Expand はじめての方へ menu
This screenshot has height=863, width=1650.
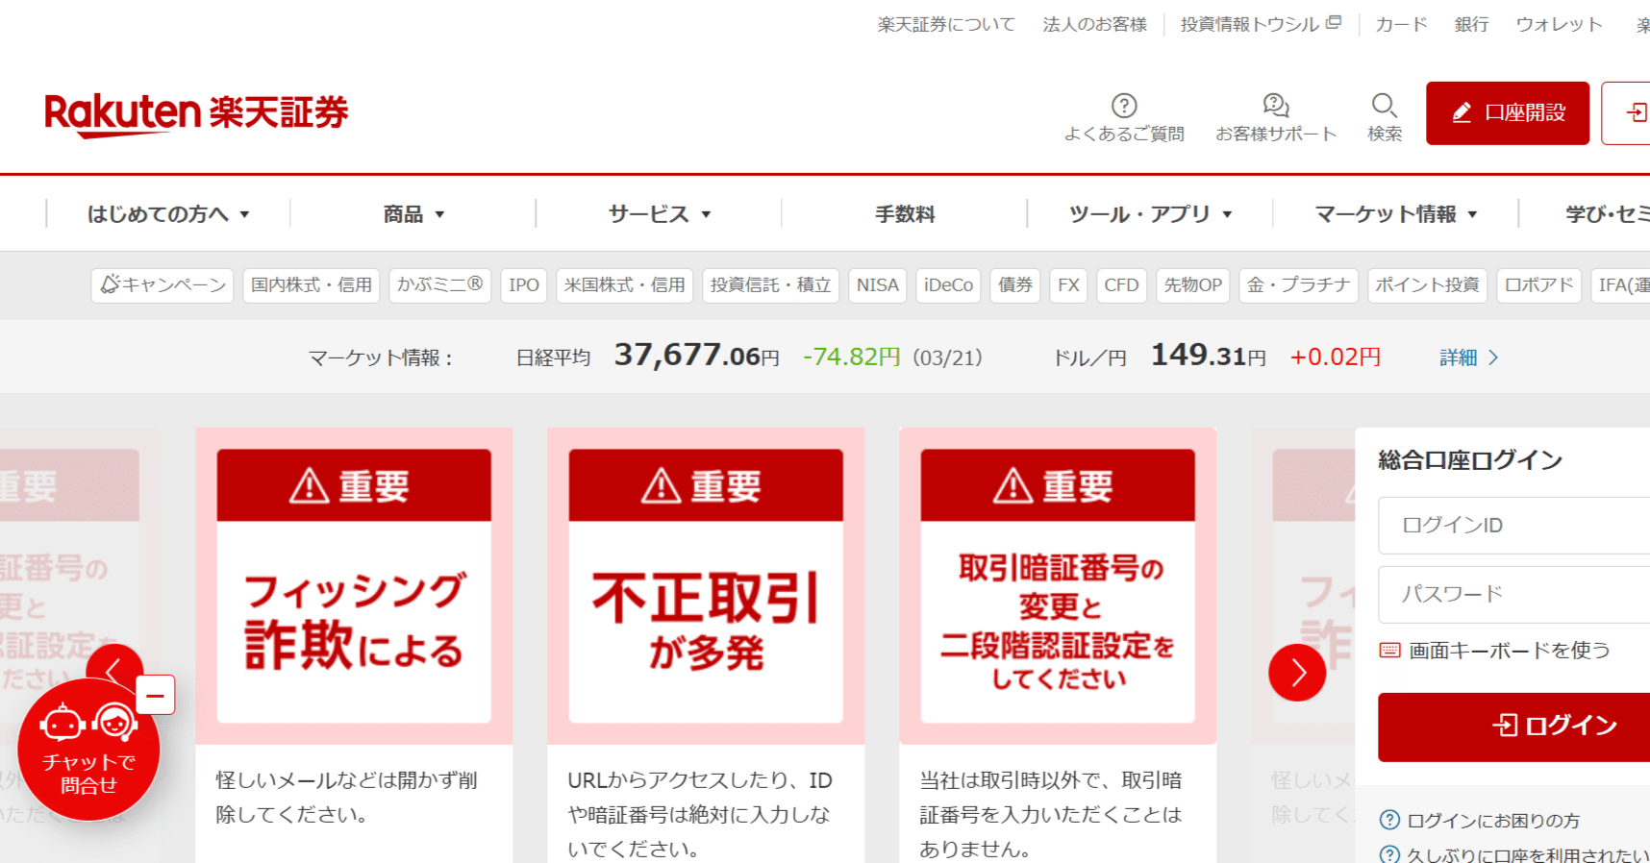tap(168, 213)
